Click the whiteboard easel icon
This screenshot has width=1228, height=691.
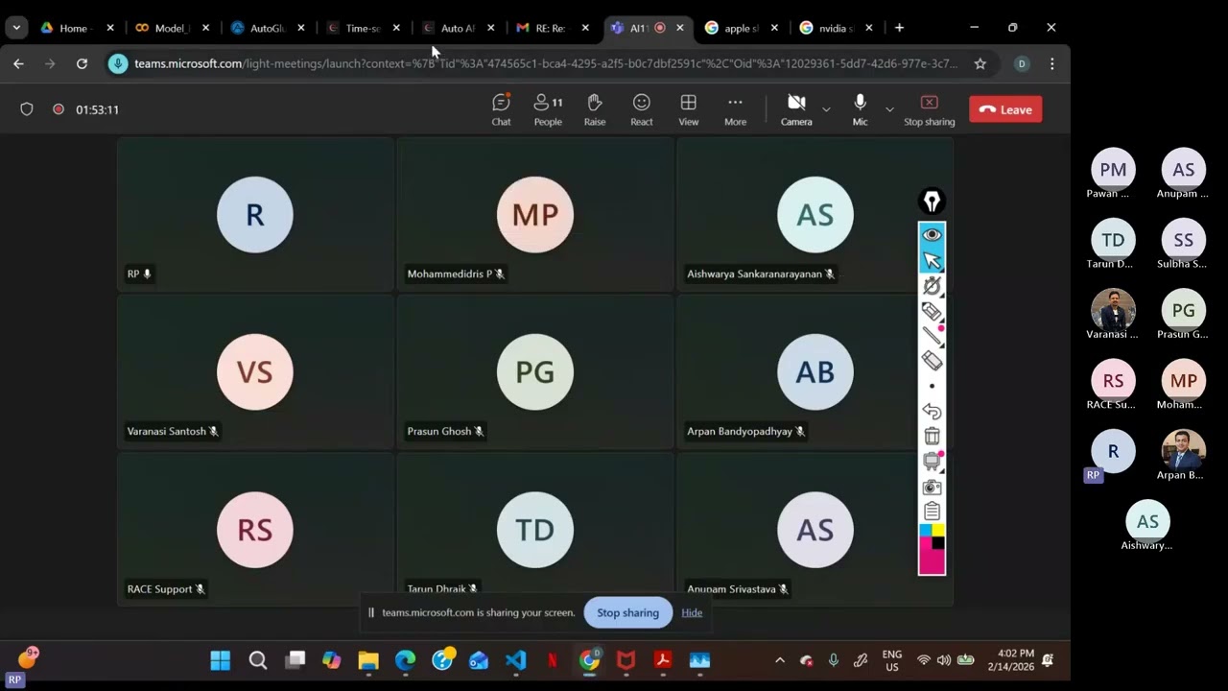(932, 461)
